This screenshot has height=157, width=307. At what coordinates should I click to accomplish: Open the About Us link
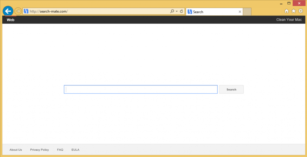click(16, 150)
